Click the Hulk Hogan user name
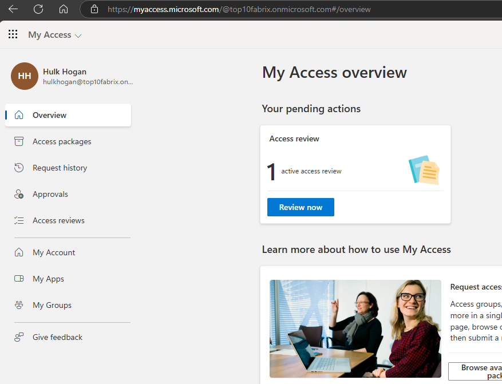The image size is (502, 384). (65, 72)
